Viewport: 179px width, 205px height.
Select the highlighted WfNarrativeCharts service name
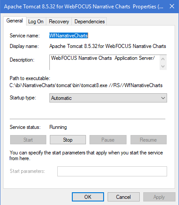point(69,36)
